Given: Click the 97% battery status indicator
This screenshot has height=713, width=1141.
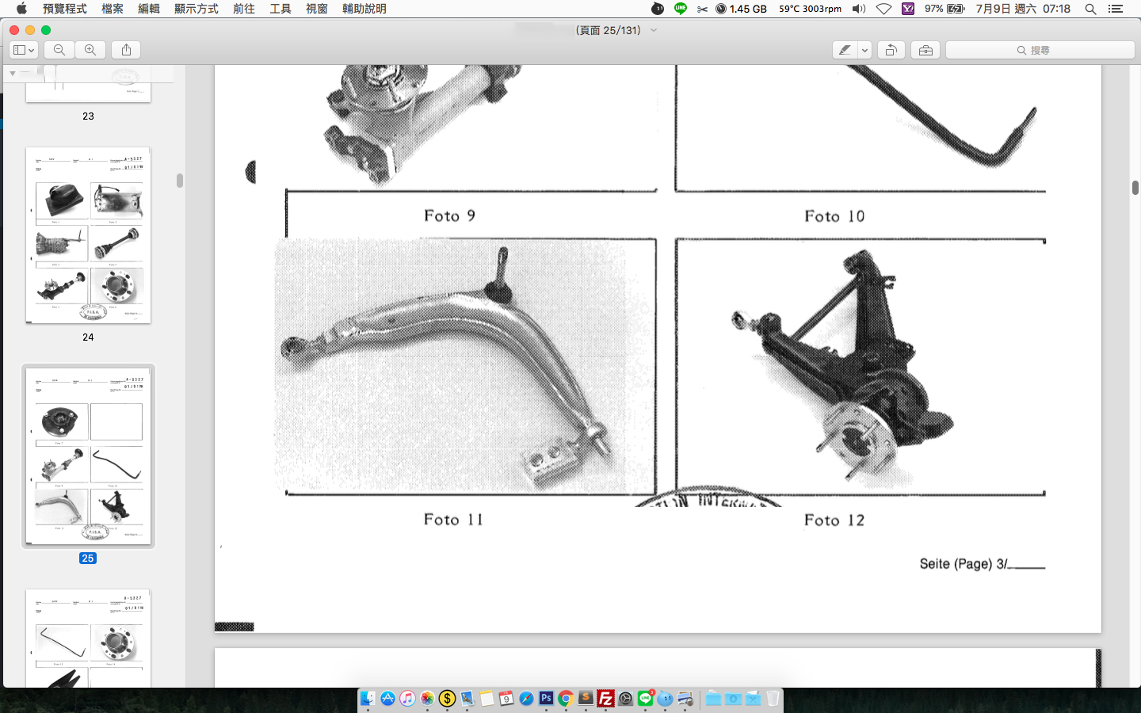Looking at the screenshot, I should pos(944,9).
